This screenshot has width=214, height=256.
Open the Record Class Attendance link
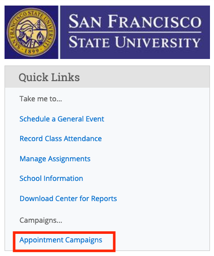(60, 139)
